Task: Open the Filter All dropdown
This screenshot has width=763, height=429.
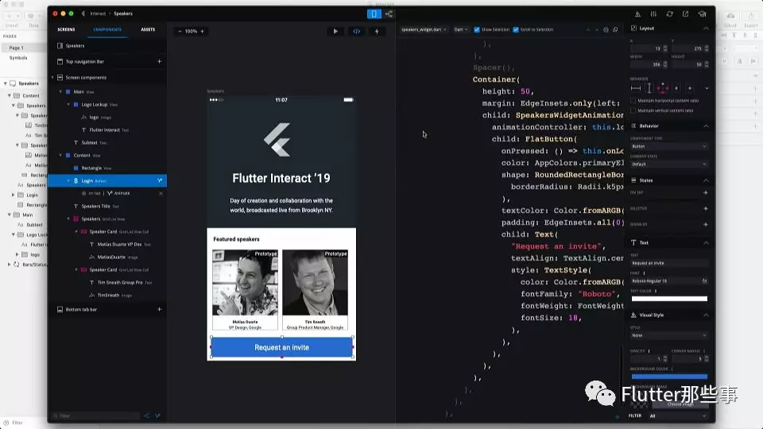Action: pos(677,415)
